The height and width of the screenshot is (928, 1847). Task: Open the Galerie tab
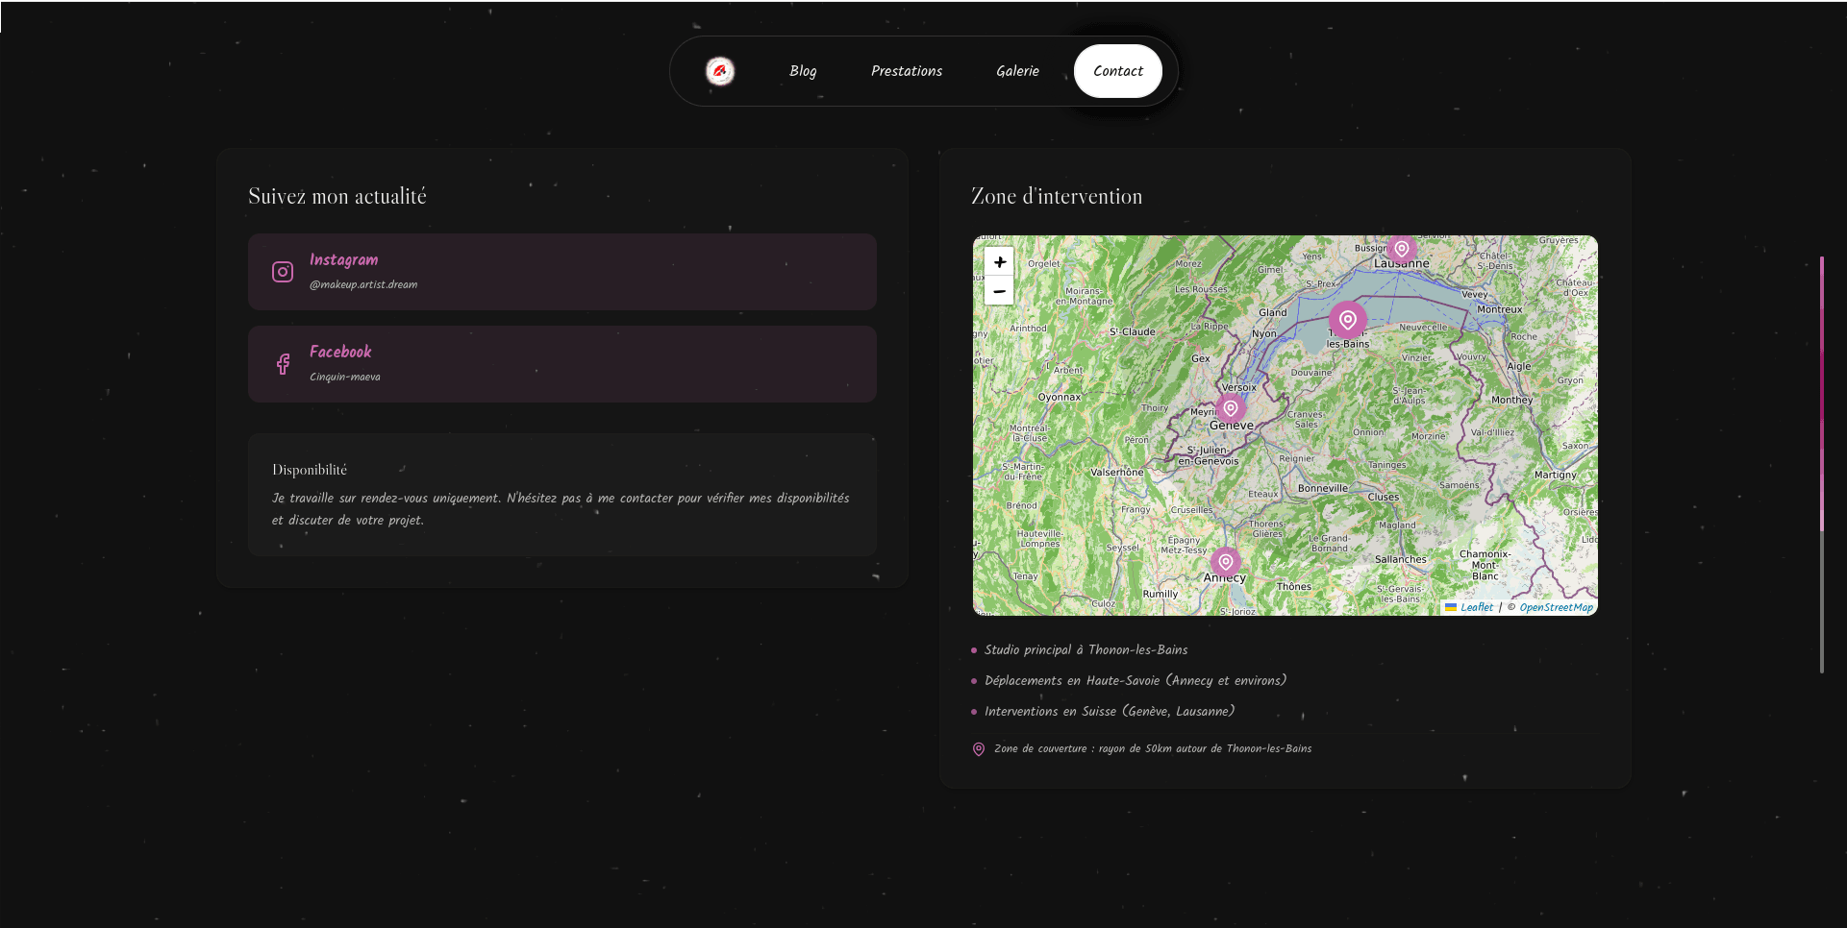pyautogui.click(x=1017, y=71)
